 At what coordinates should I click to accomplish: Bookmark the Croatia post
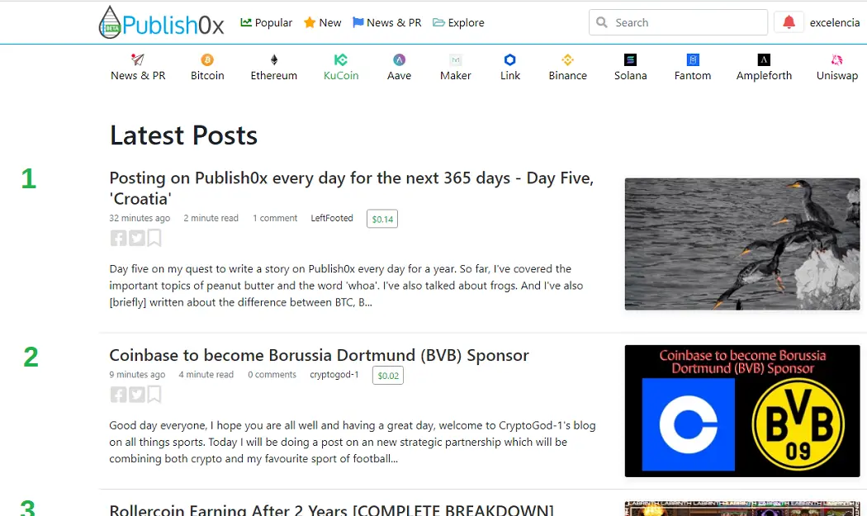154,238
